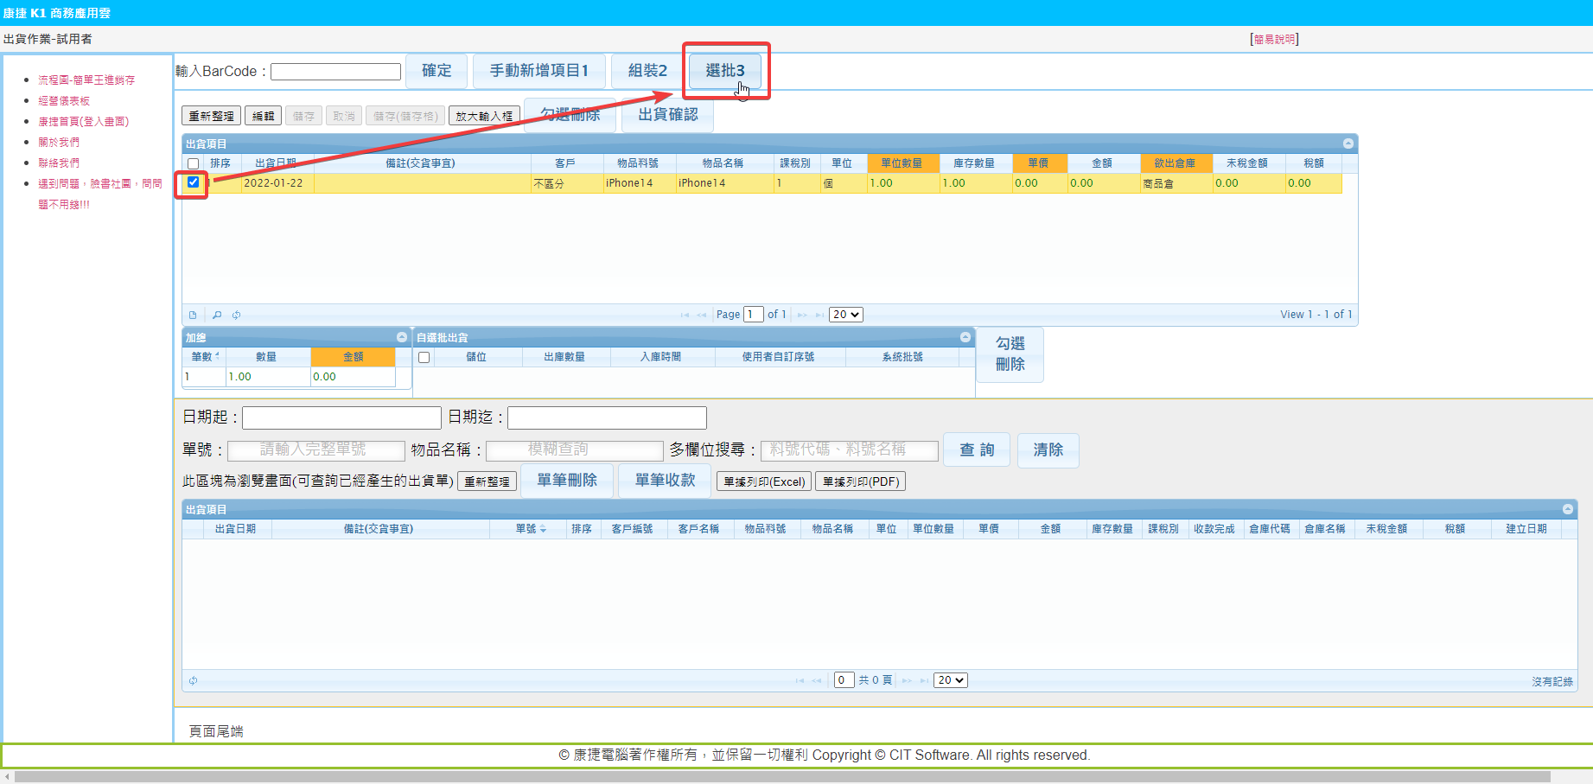Image resolution: width=1593 pixels, height=784 pixels.
Task: Open 關於我們 in the left sidebar
Action: [x=59, y=143]
